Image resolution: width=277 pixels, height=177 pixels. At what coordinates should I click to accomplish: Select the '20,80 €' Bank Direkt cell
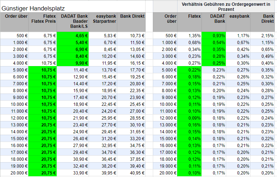[x=131, y=84]
